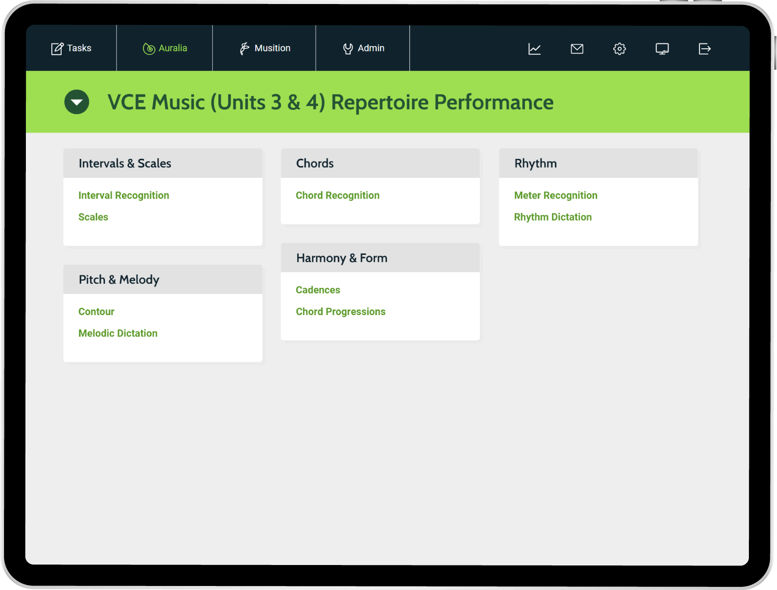Click the course title heading

click(x=330, y=102)
